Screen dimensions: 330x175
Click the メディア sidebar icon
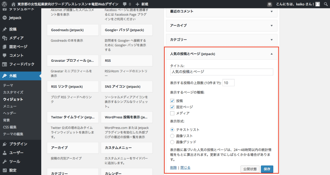(5, 38)
